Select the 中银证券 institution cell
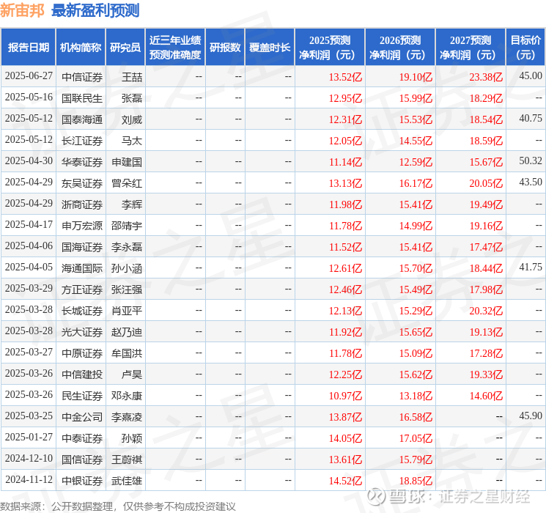The image size is (546, 513). [x=82, y=481]
